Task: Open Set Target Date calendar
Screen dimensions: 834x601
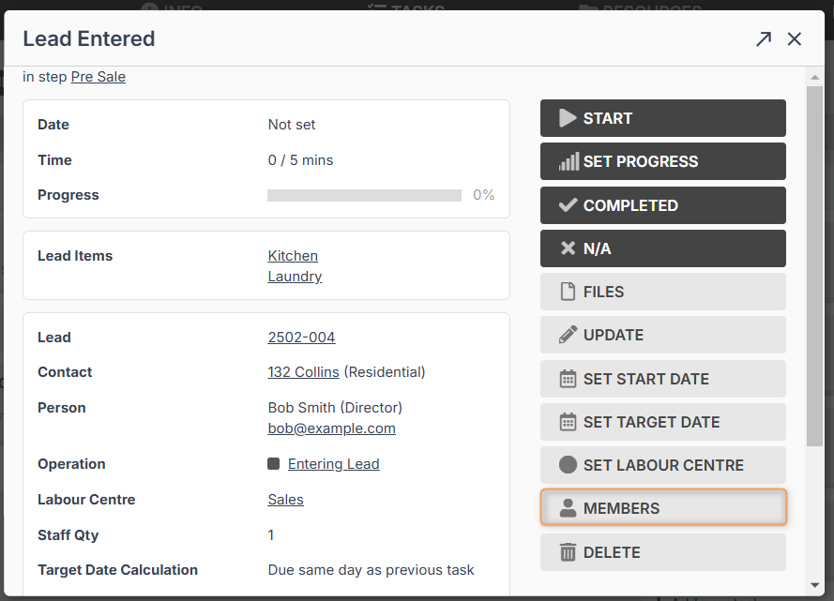Action: (x=662, y=422)
